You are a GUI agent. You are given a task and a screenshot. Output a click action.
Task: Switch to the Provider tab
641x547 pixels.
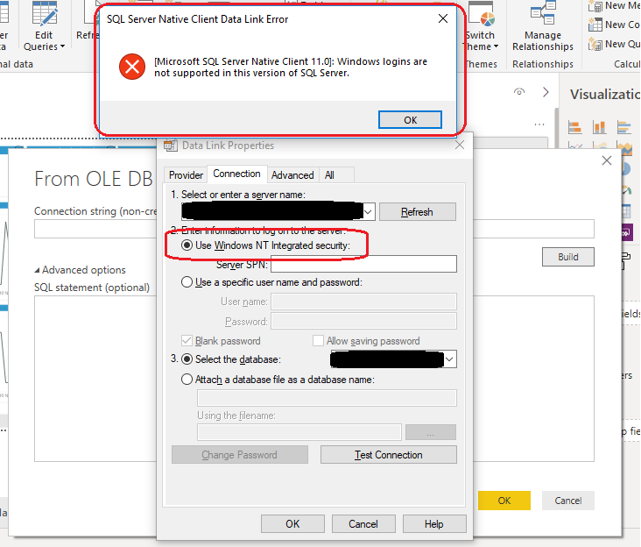pyautogui.click(x=186, y=175)
